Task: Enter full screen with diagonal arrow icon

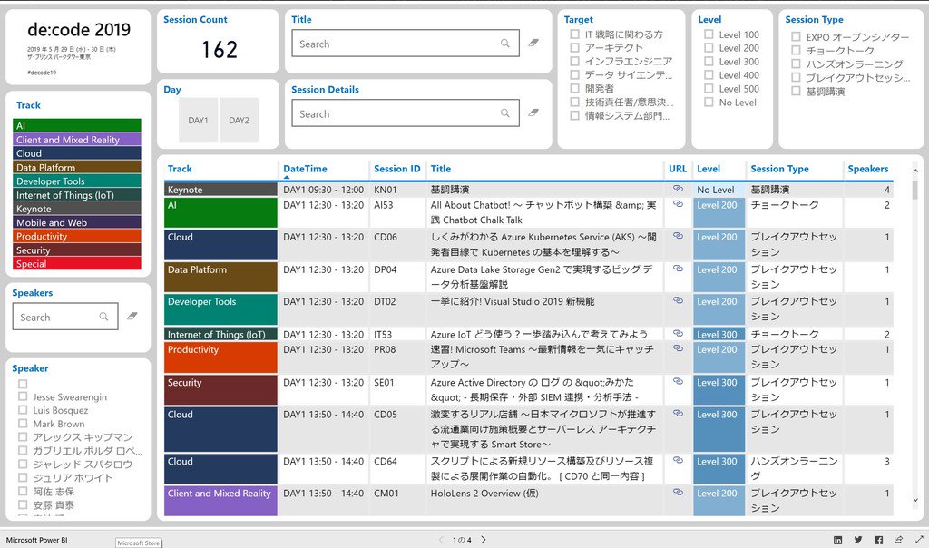Action: (x=921, y=539)
